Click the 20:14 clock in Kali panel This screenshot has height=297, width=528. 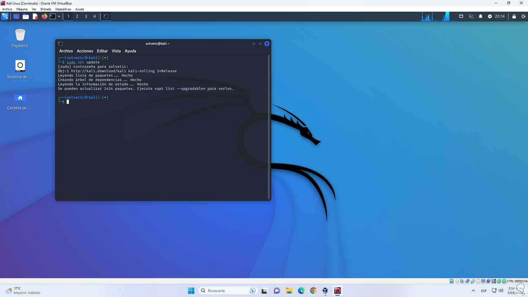pyautogui.click(x=500, y=16)
